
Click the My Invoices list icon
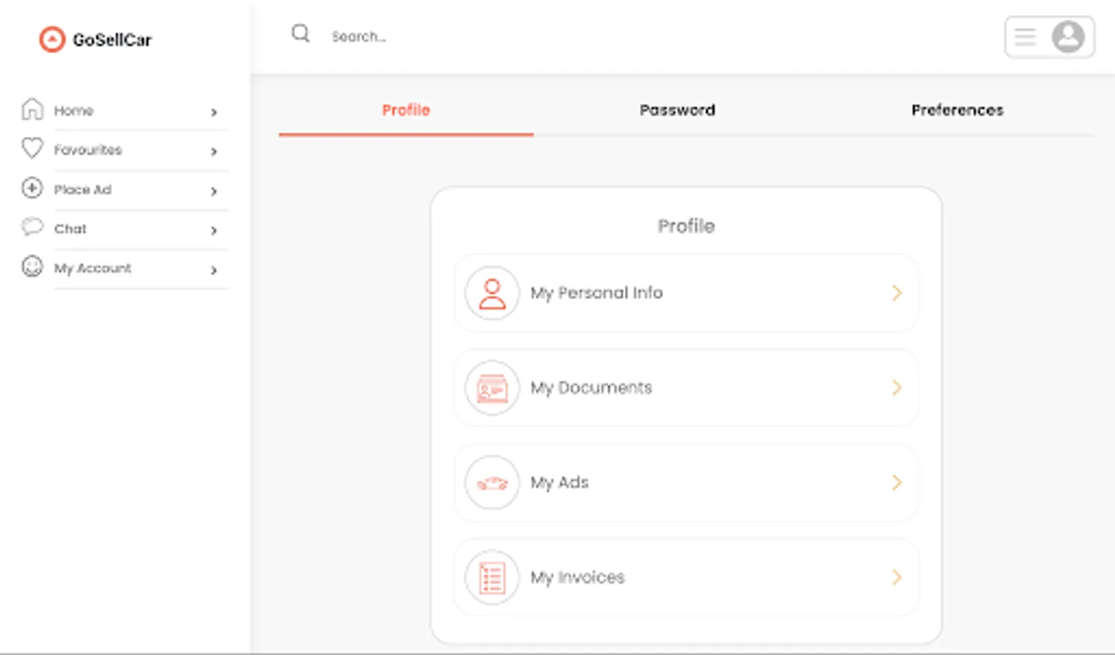coord(492,578)
